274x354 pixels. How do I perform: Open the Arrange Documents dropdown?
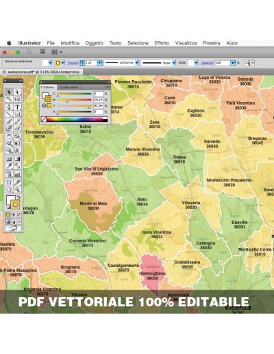[x=57, y=52]
